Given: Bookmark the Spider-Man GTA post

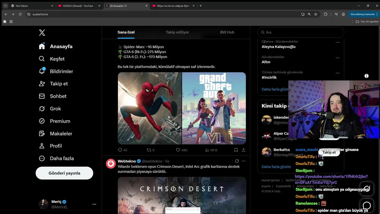Looking at the screenshot, I should coord(236,150).
